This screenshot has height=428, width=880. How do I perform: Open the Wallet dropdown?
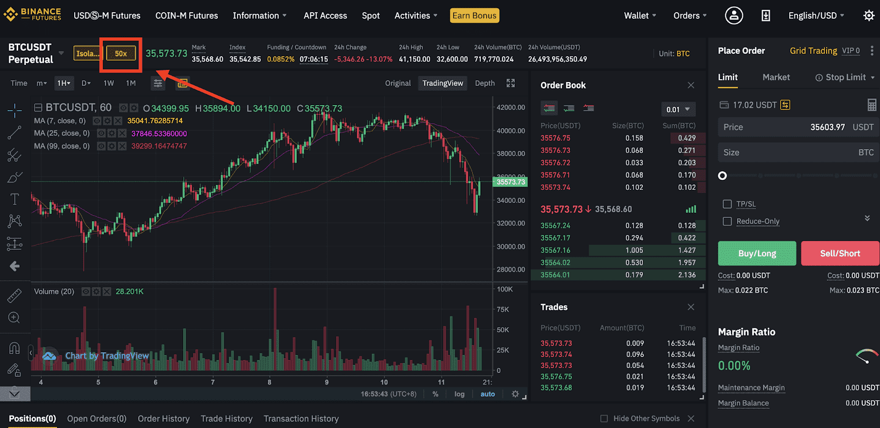click(640, 15)
